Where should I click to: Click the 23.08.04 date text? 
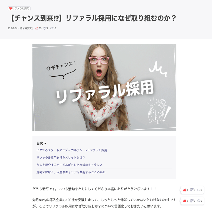12,28
